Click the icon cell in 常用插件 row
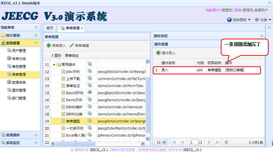The image size is (273, 152). tap(90, 64)
